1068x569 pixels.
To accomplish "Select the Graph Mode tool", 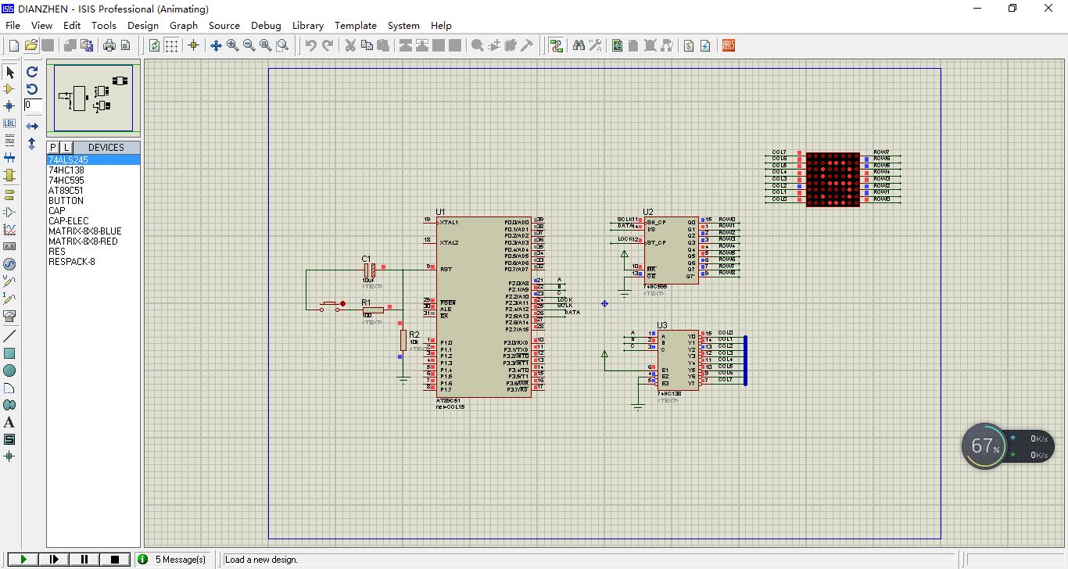I will pyautogui.click(x=9, y=229).
